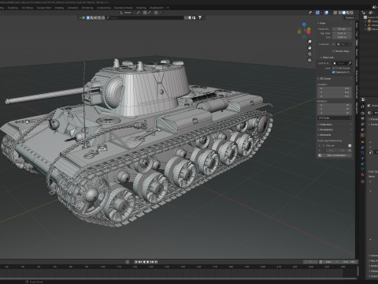The image size is (378, 284).
Task: Toggle proportional editing in header
Action: click(156, 13)
